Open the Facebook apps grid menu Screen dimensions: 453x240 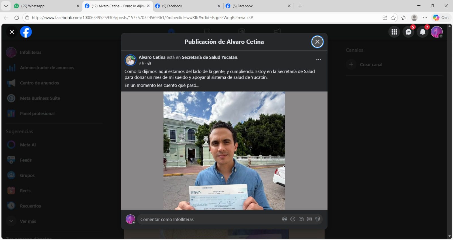(394, 32)
